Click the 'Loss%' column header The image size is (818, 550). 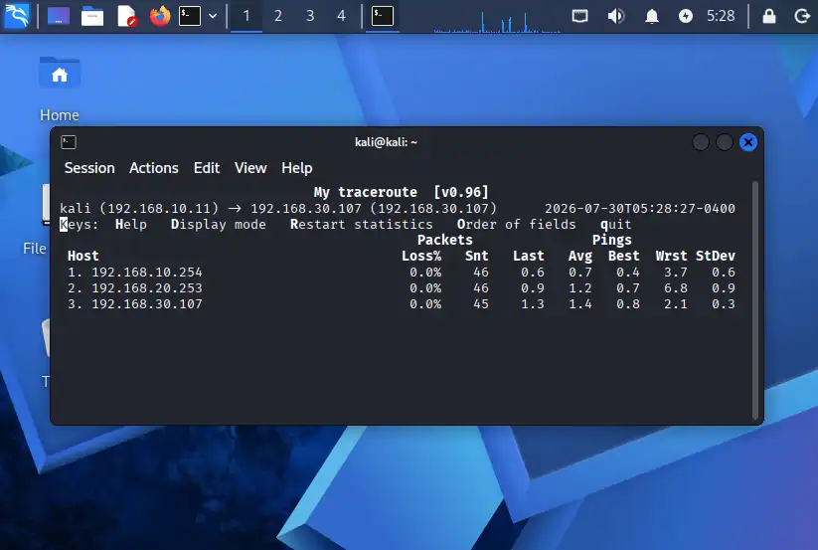(421, 257)
